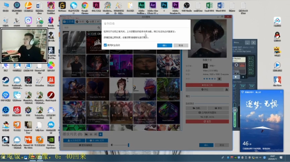Open the 创意工坊 workshop tab
Image resolution: width=290 pixels, height=162 pixels.
[x=93, y=22]
